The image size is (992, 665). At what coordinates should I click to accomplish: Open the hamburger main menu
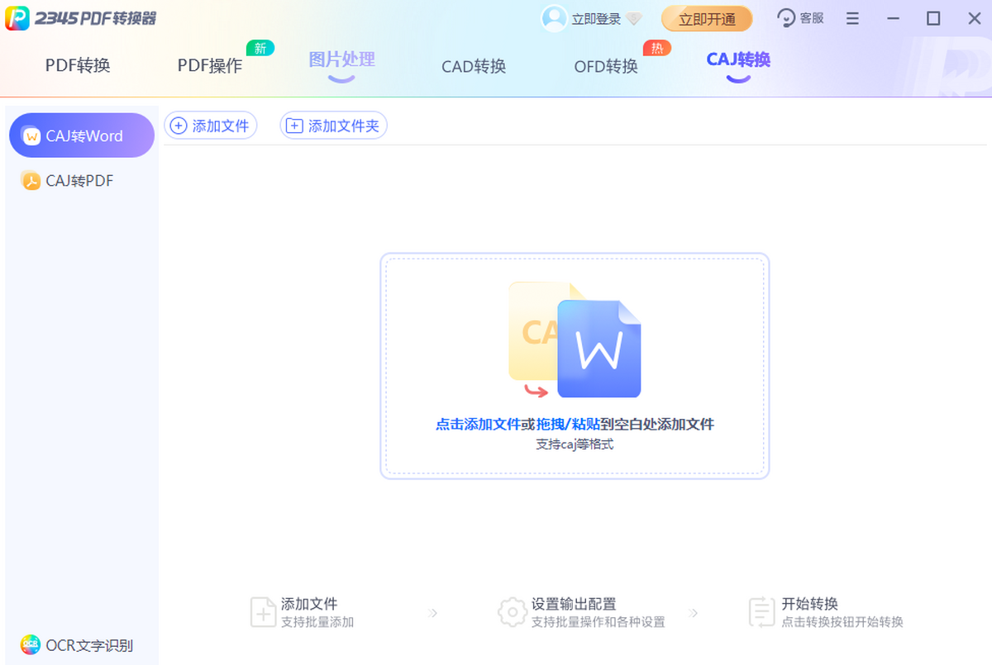tap(853, 18)
